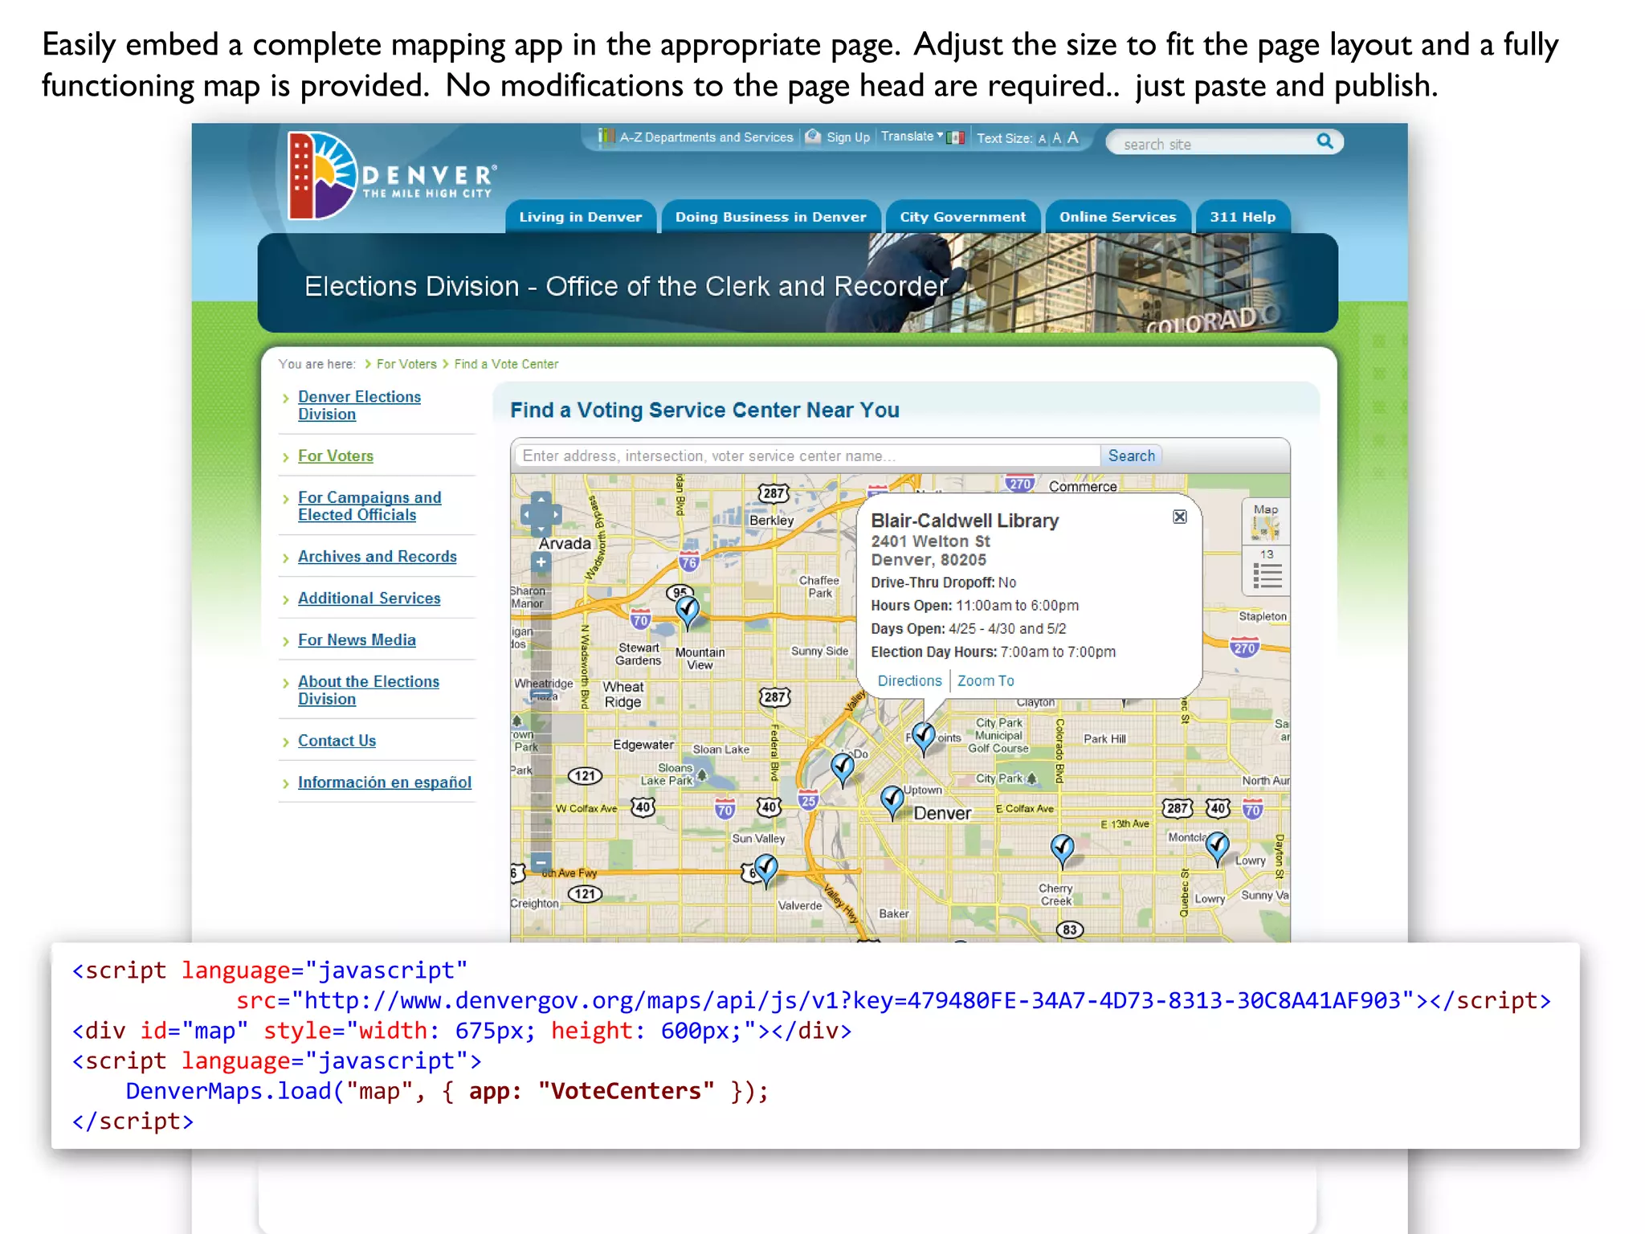Click the map pan control arrows
The width and height of the screenshot is (1645, 1234).
point(541,514)
